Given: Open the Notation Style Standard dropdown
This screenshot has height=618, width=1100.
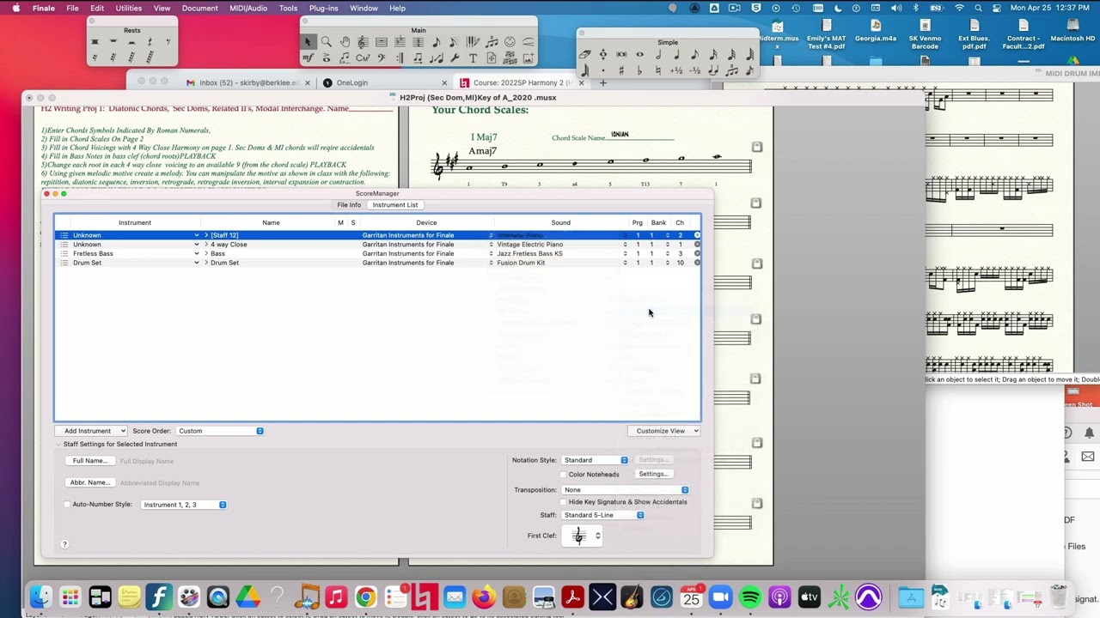Looking at the screenshot, I should [596, 460].
